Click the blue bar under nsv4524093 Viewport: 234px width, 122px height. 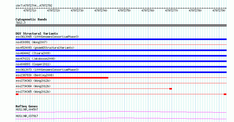point(121,50)
